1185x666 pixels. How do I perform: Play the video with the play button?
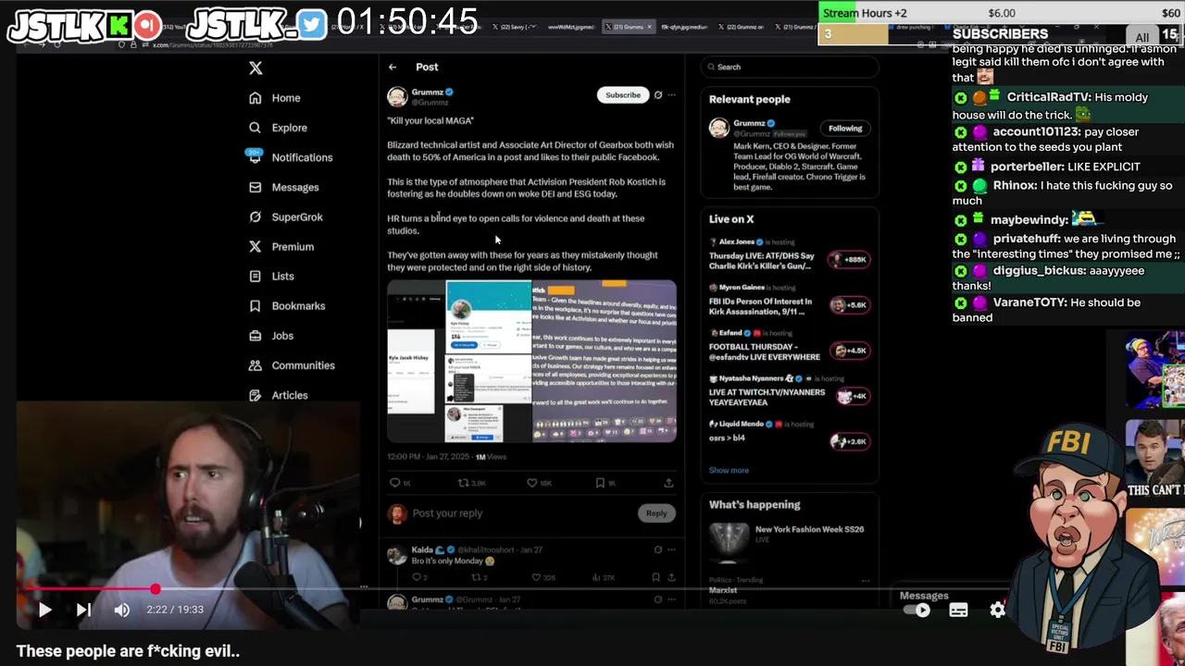pyautogui.click(x=44, y=610)
